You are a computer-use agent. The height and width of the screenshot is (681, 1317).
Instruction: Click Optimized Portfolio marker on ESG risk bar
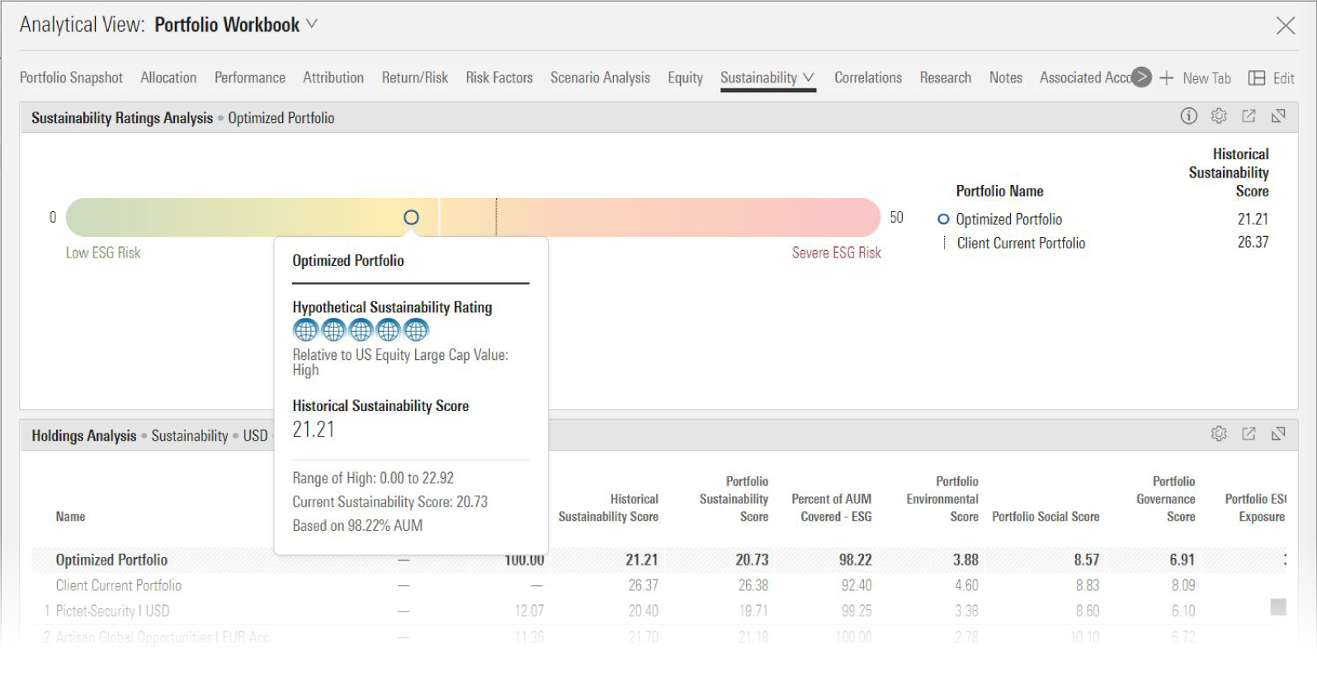tap(411, 218)
